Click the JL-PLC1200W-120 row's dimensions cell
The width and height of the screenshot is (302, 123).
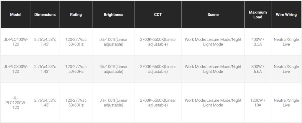[x=45, y=103]
